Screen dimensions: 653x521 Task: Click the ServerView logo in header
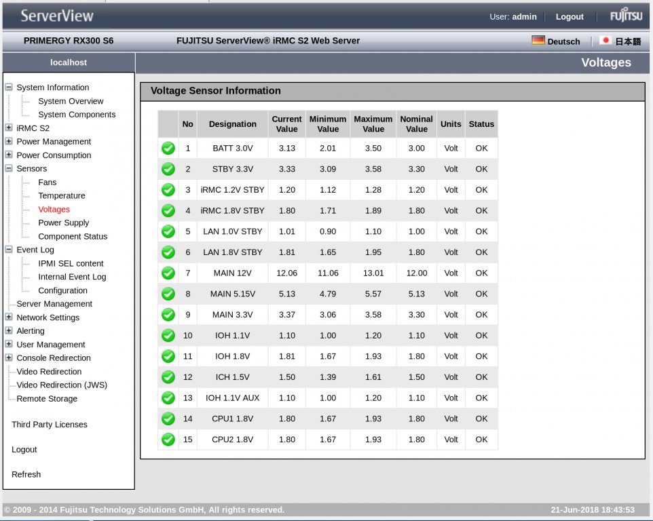(57, 16)
